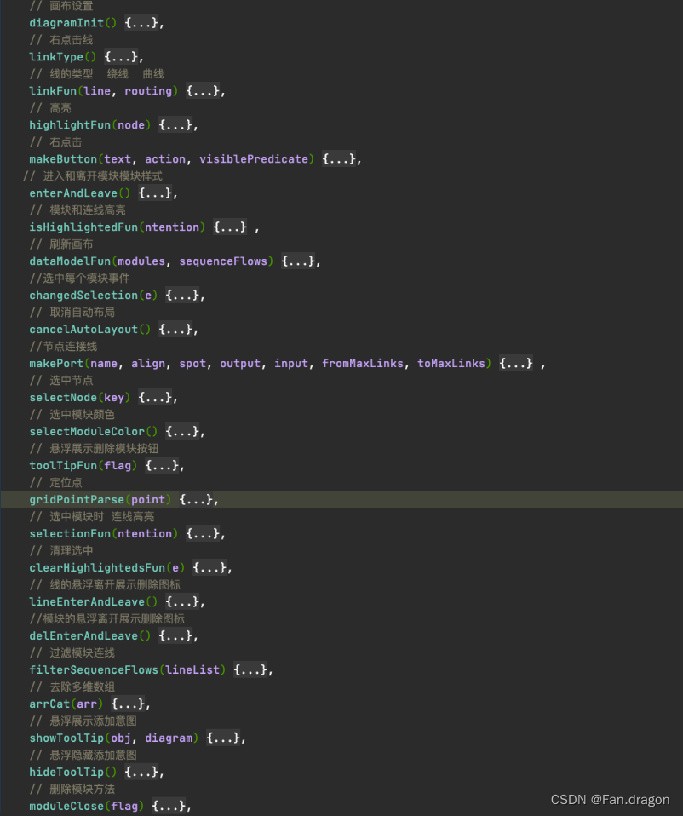Place cursor on cancelAutoLayout method name
The width and height of the screenshot is (683, 816).
pyautogui.click(x=83, y=330)
